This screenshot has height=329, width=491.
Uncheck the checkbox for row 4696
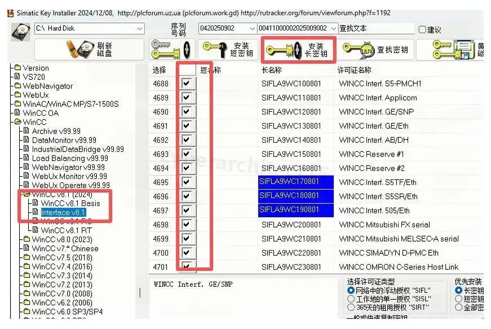(187, 196)
